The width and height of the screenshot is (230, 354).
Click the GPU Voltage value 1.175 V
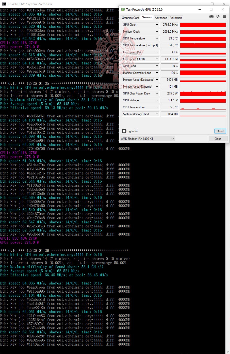click(170, 100)
